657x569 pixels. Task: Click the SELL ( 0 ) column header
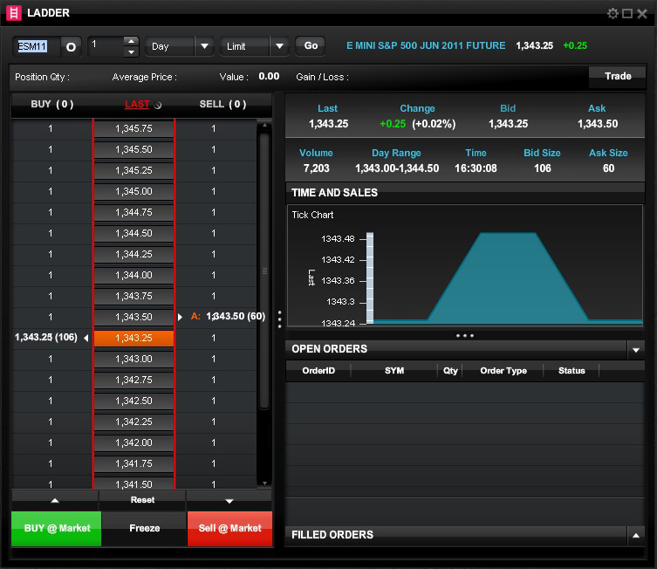pos(222,104)
